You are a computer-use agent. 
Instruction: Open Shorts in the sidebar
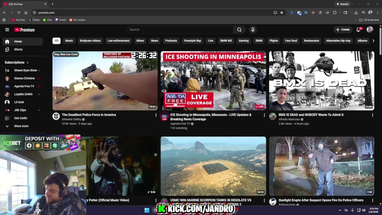coord(23,49)
